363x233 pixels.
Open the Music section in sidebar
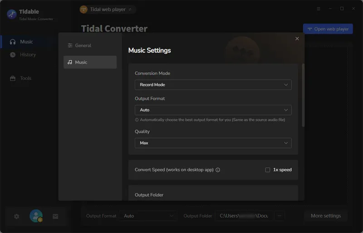pos(28,42)
